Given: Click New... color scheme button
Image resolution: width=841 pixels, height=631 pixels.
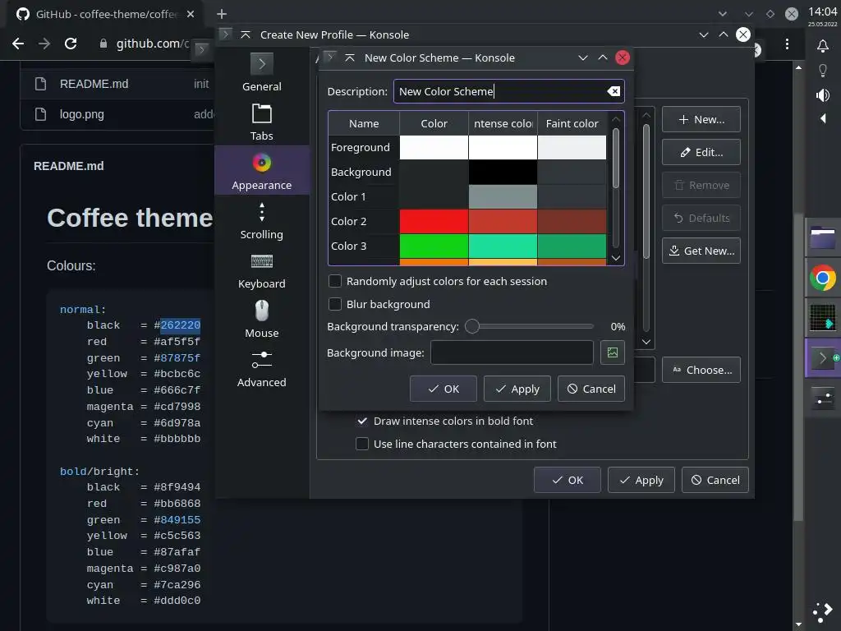Looking at the screenshot, I should click(x=701, y=120).
